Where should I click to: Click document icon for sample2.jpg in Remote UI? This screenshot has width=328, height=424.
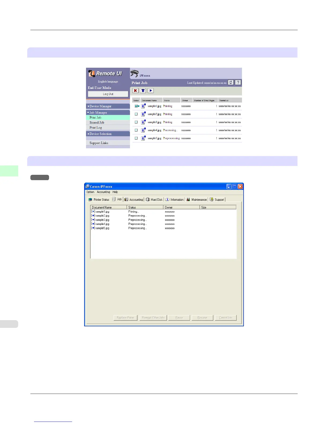click(143, 114)
